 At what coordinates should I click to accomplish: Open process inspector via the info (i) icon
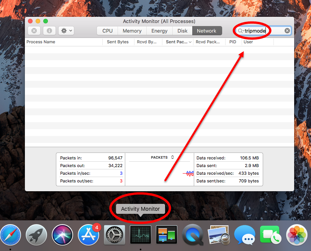49,31
